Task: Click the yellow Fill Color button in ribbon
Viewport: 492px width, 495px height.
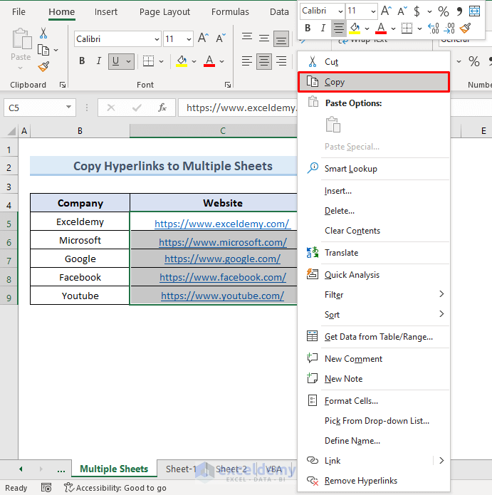Action: (182, 61)
